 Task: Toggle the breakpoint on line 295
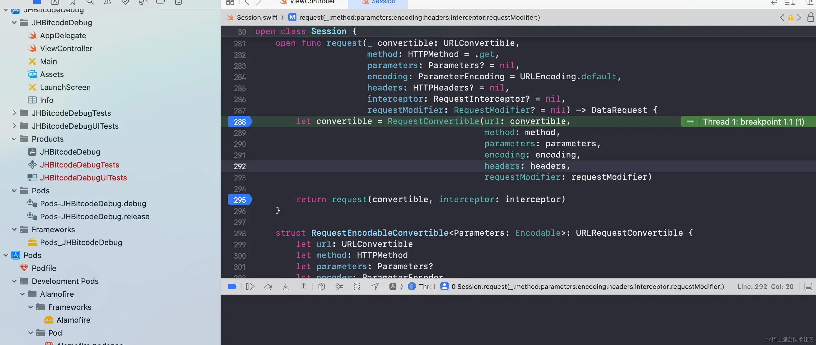point(240,200)
